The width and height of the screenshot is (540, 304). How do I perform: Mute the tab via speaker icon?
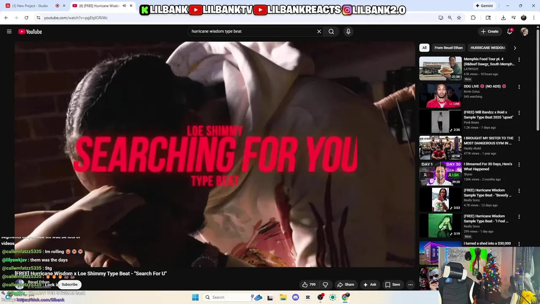tap(124, 6)
